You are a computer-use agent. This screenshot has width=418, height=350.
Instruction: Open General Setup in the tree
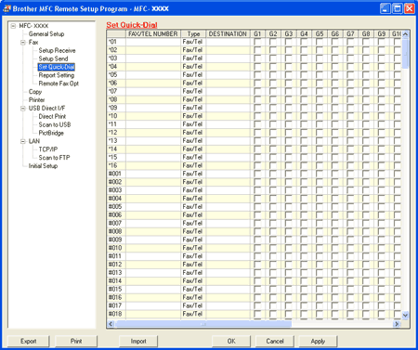click(46, 34)
